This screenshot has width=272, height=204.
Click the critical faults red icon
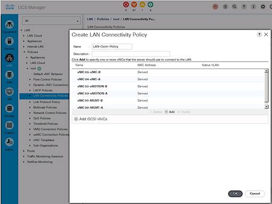126,4
